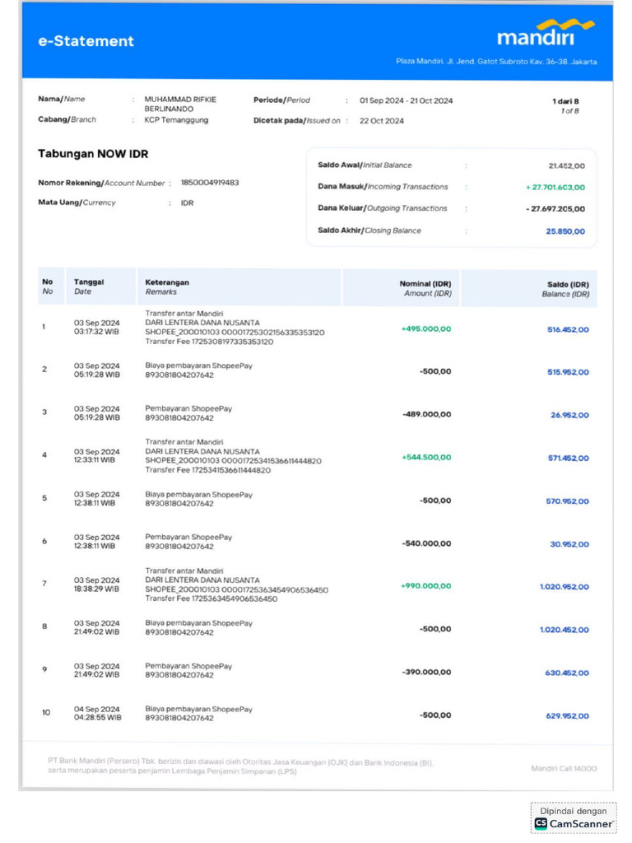Screen dimensions: 632x843
Task: Select the name MUHAMMAD RIFKIE BERLINANDO
Action: pos(180,104)
